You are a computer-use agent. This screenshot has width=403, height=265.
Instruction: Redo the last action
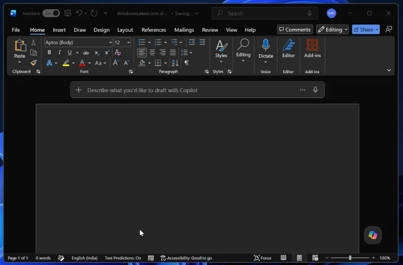coord(94,13)
